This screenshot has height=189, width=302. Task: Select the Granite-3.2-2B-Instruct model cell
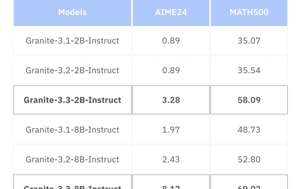click(x=72, y=70)
